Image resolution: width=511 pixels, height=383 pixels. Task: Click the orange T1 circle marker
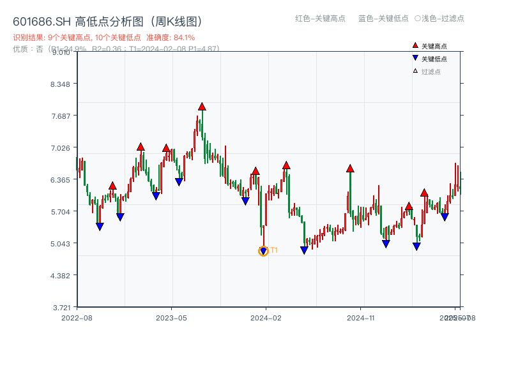click(263, 252)
